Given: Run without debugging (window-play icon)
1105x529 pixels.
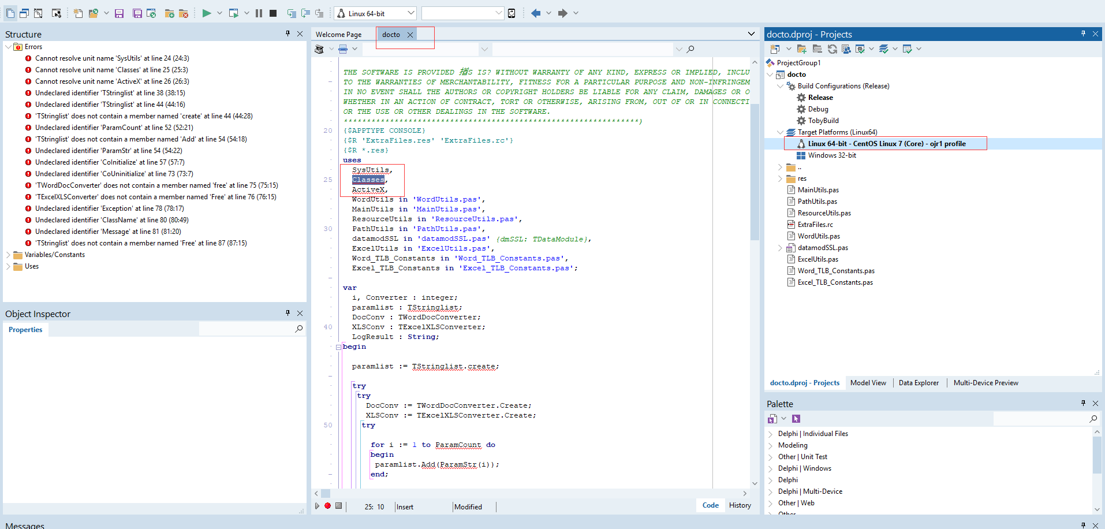Looking at the screenshot, I should tap(234, 13).
